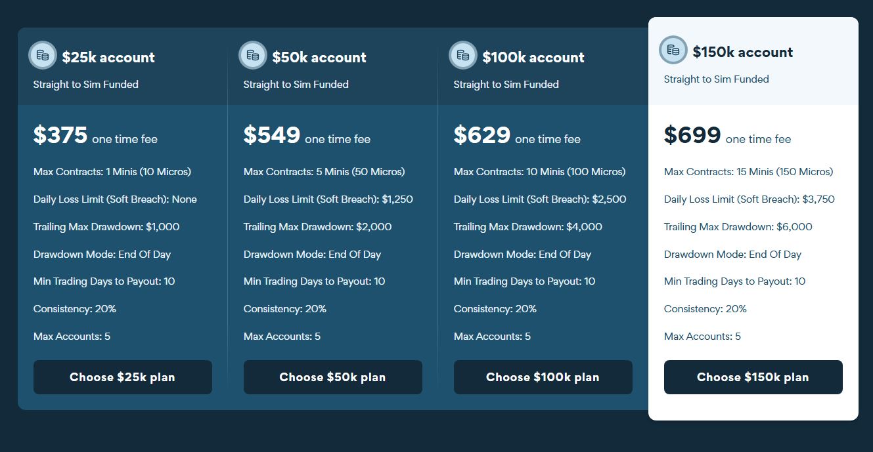The width and height of the screenshot is (873, 452).
Task: Choose the $25k plan
Action: click(x=123, y=377)
